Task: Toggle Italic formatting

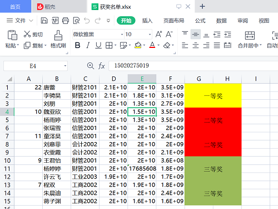Action: point(88,45)
